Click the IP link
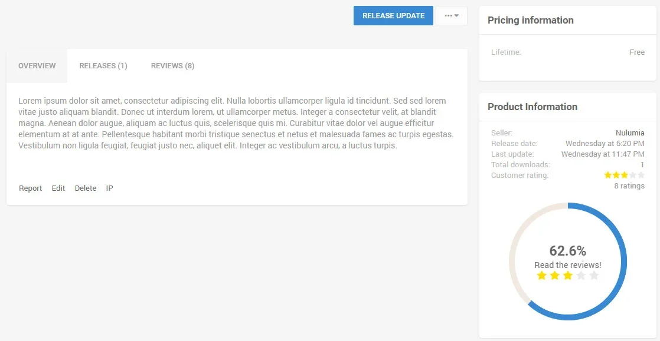660x341 pixels. (109, 188)
